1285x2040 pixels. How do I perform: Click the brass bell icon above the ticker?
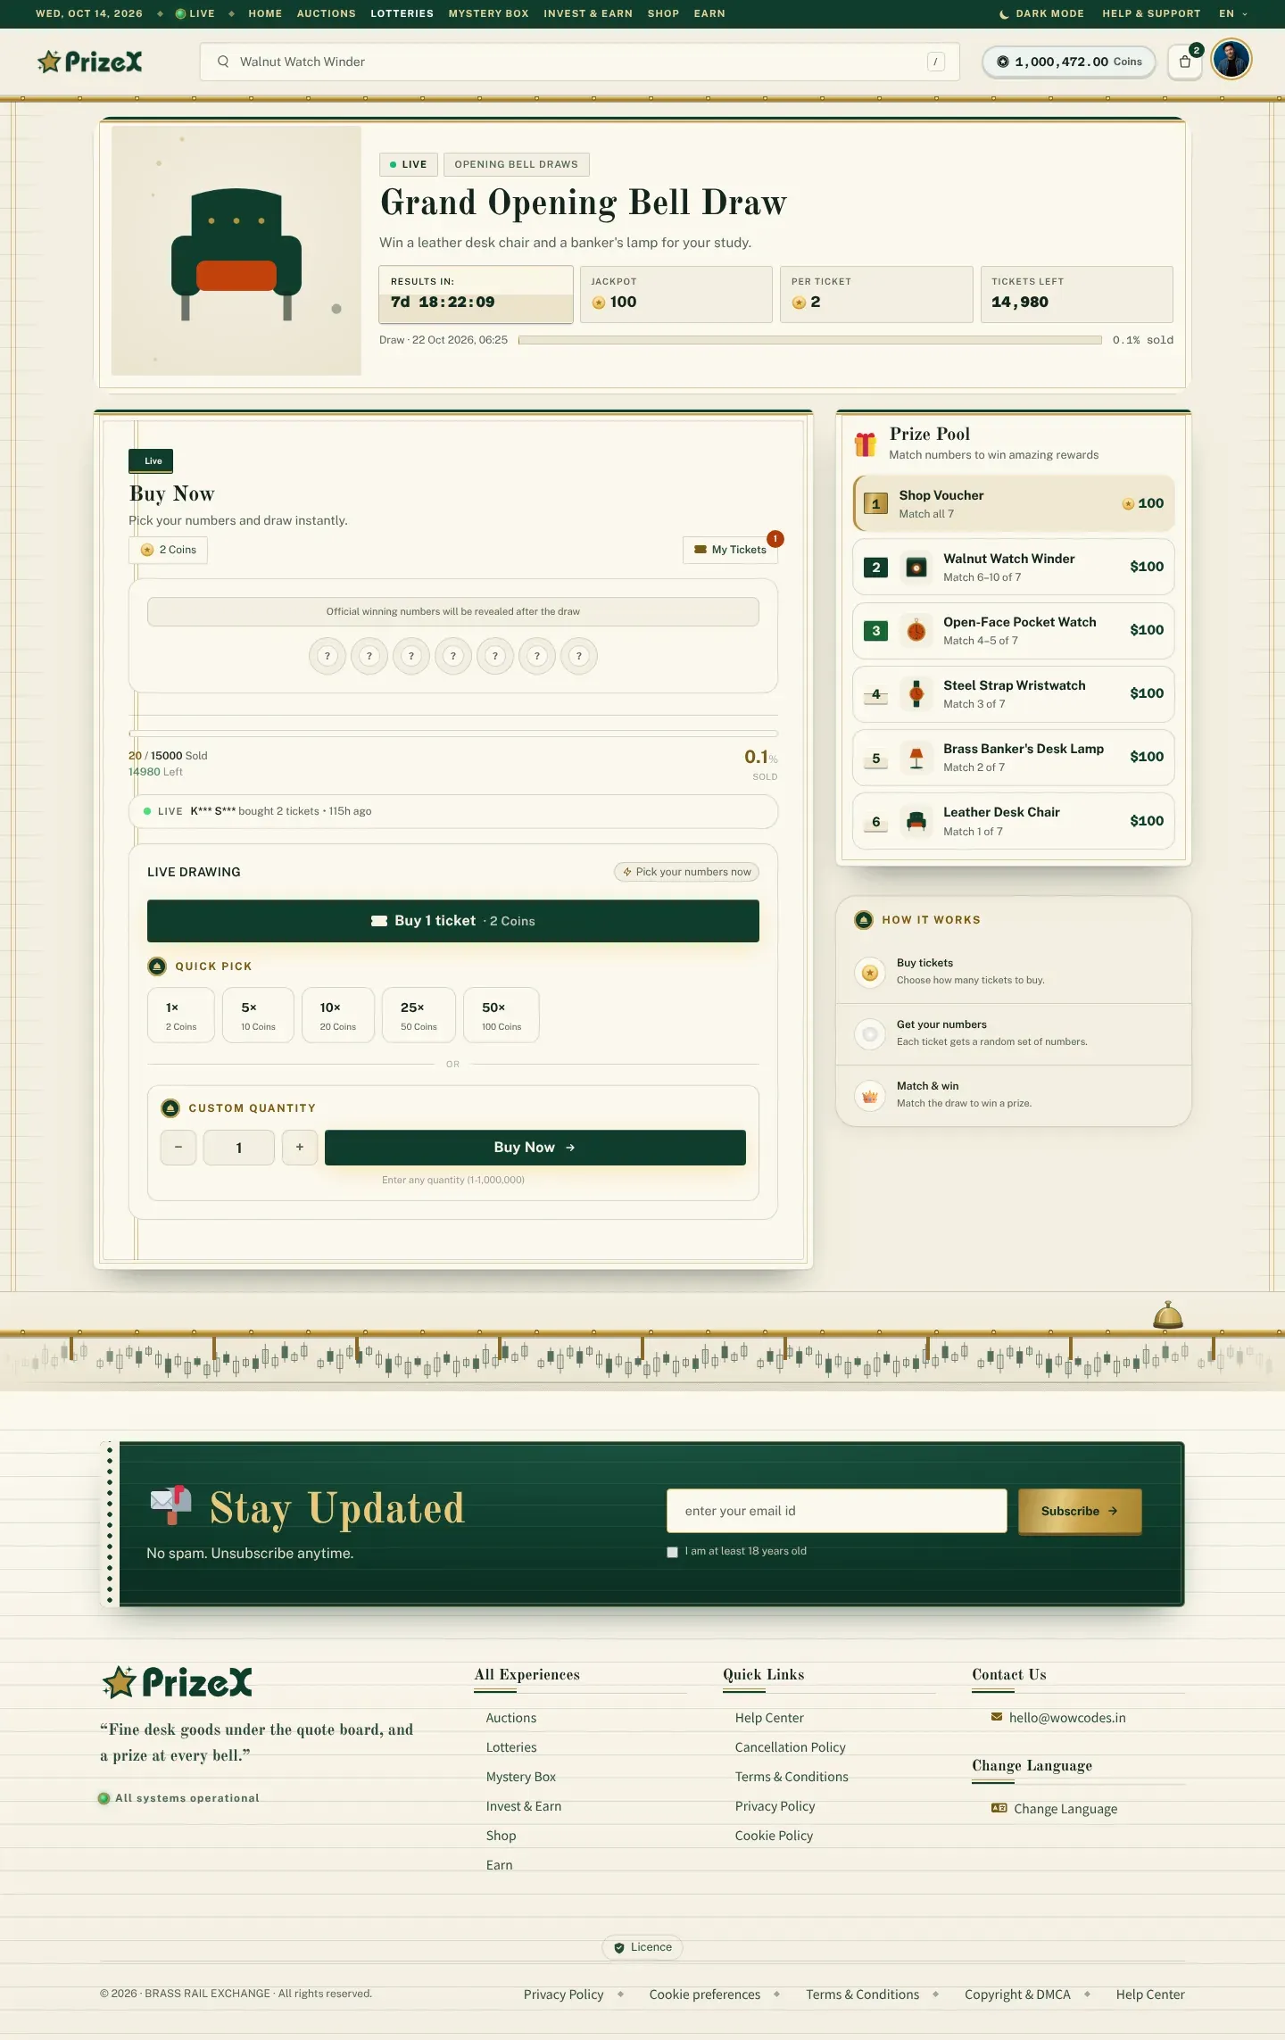[1168, 1314]
